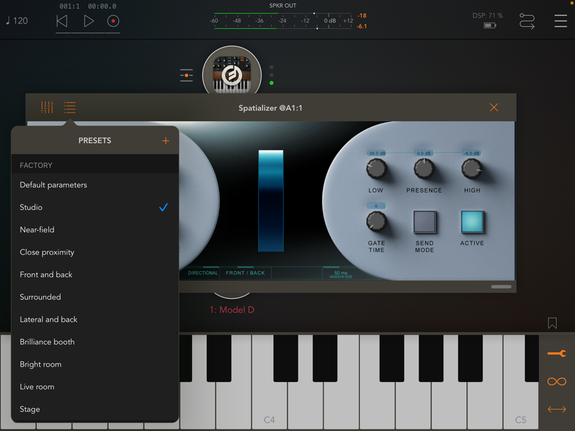Screen dimensions: 575x431
Task: Apply the Live room preset
Action: coord(95,387)
